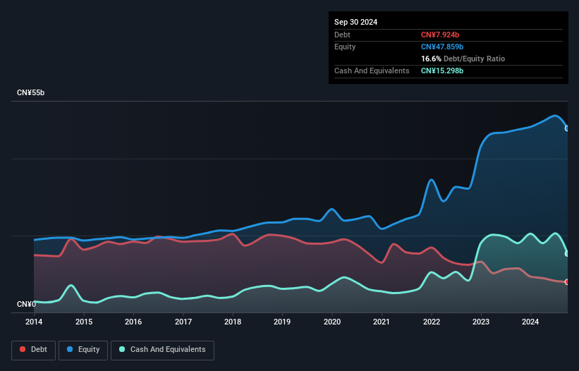The height and width of the screenshot is (371, 579).
Task: Click the Equity row label in tooltip
Action: point(345,47)
